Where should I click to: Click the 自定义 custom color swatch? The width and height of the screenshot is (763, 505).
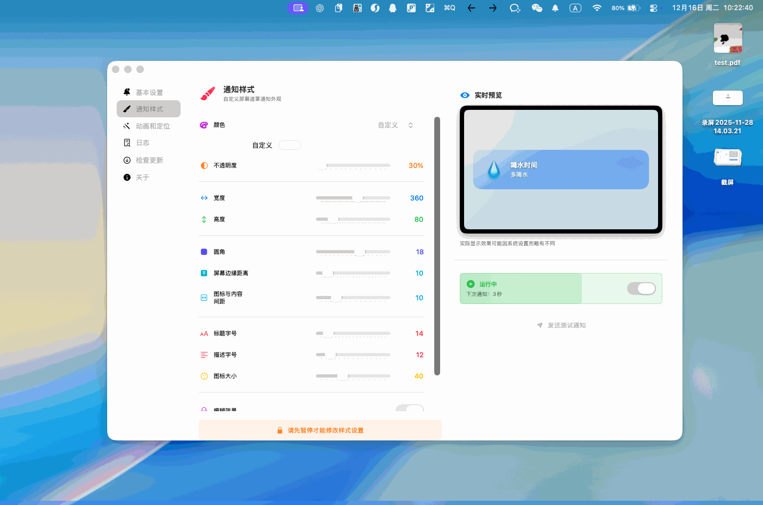[290, 145]
